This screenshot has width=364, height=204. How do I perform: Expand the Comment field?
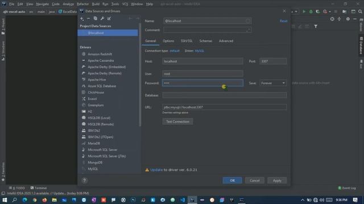(249, 30)
